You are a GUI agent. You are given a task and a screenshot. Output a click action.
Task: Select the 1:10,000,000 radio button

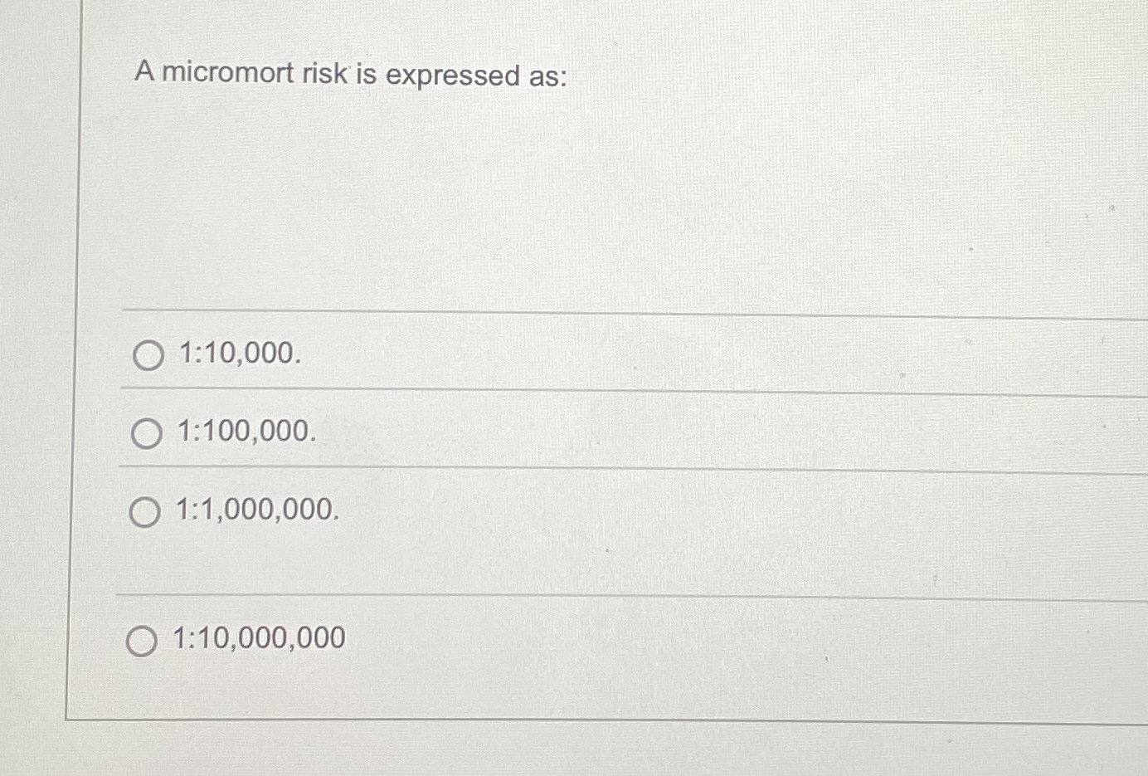(x=143, y=641)
